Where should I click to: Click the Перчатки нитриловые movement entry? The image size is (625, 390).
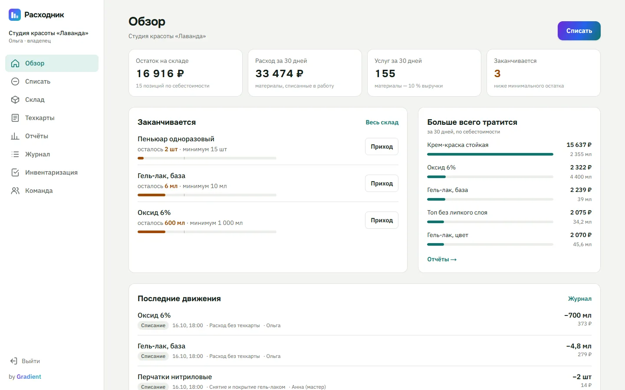coord(365,381)
